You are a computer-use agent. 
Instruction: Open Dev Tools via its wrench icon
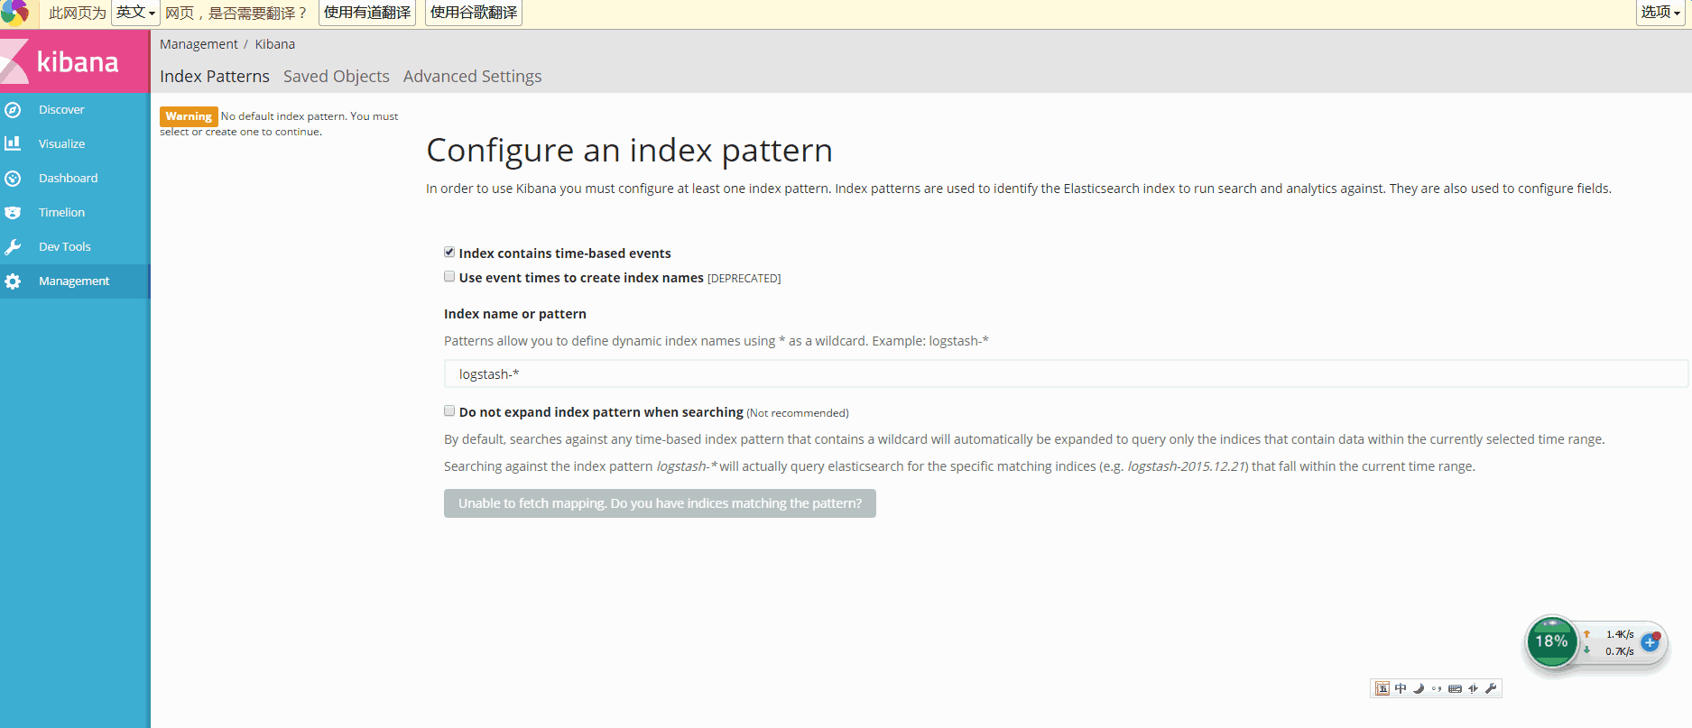click(13, 247)
